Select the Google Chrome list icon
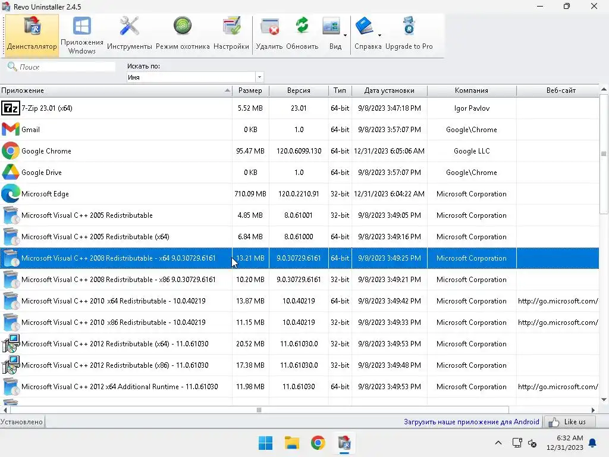609x457 pixels. point(11,151)
